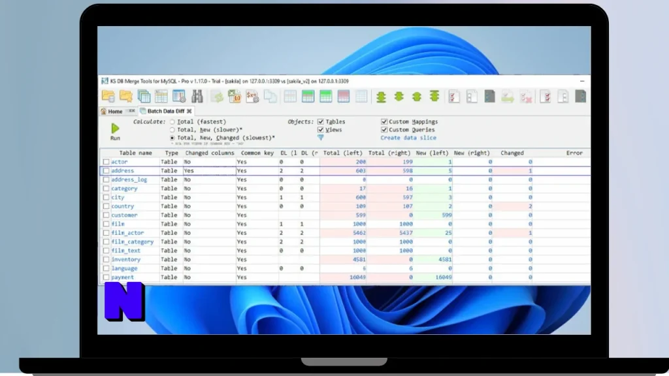Click the folder with database icon in toolbar

(108, 97)
